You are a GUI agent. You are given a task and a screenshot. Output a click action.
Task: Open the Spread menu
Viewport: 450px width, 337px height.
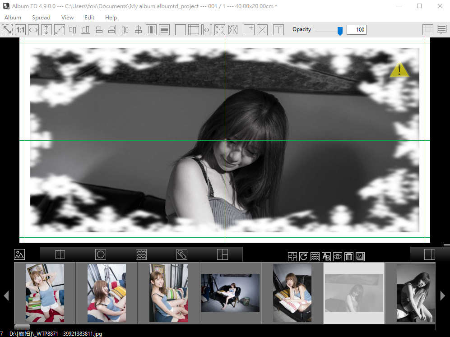point(41,18)
